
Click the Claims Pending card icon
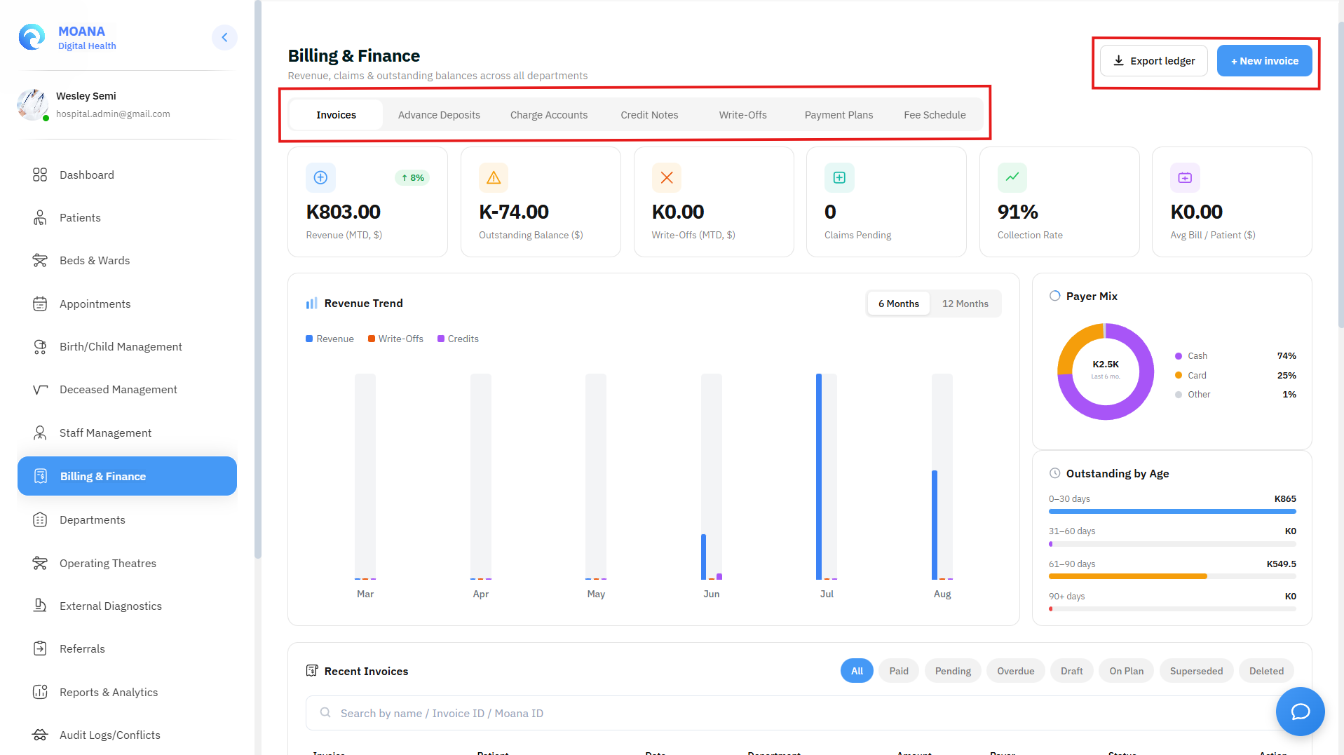[x=839, y=177]
